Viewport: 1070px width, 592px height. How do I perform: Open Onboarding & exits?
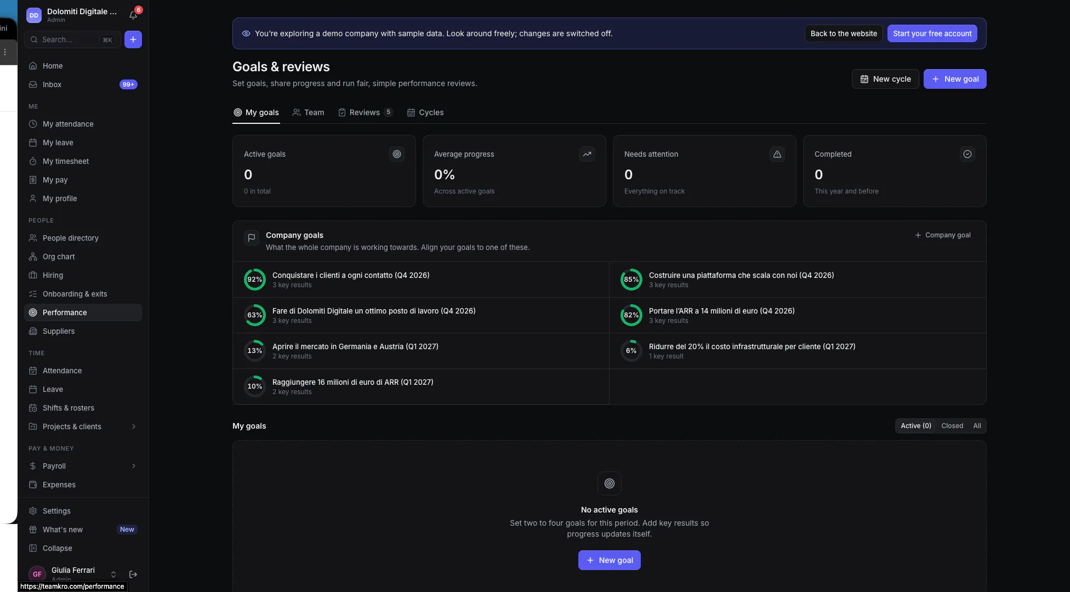83,294
